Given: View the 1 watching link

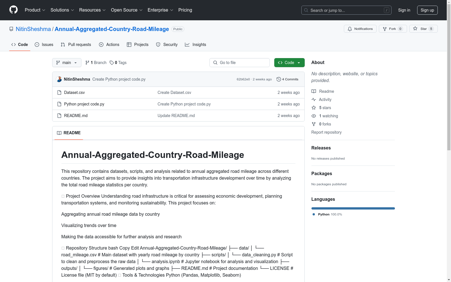Looking at the screenshot, I should click(x=325, y=116).
